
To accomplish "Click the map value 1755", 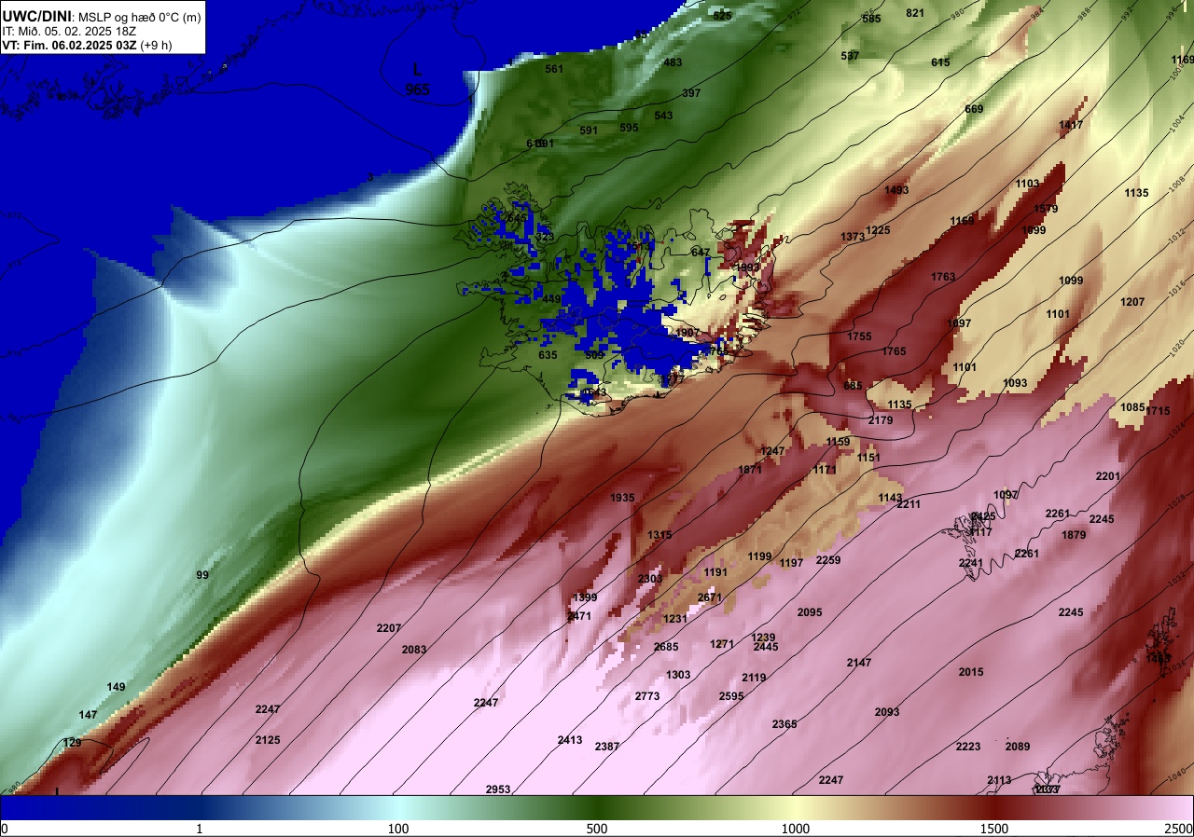I will point(859,336).
